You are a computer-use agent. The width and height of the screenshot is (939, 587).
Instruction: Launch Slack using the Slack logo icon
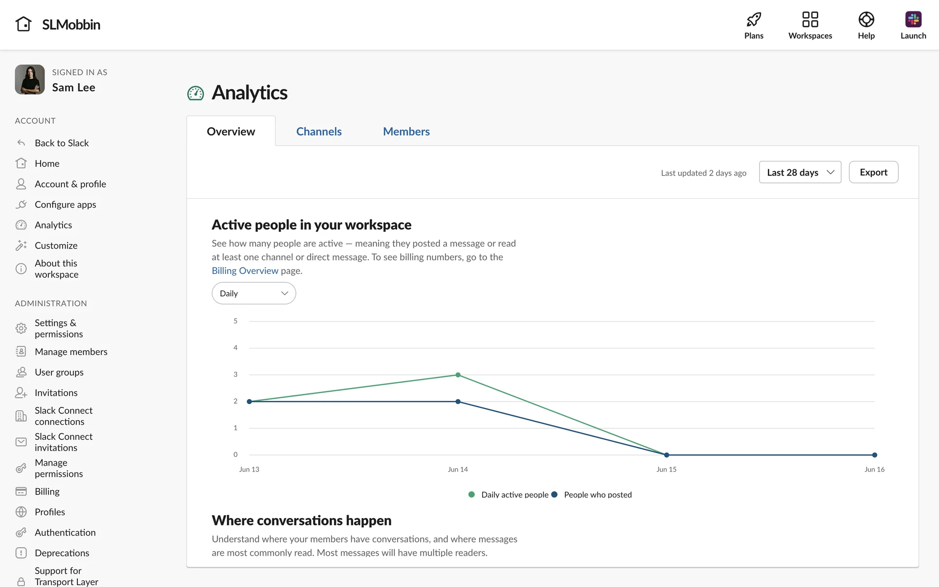(913, 20)
